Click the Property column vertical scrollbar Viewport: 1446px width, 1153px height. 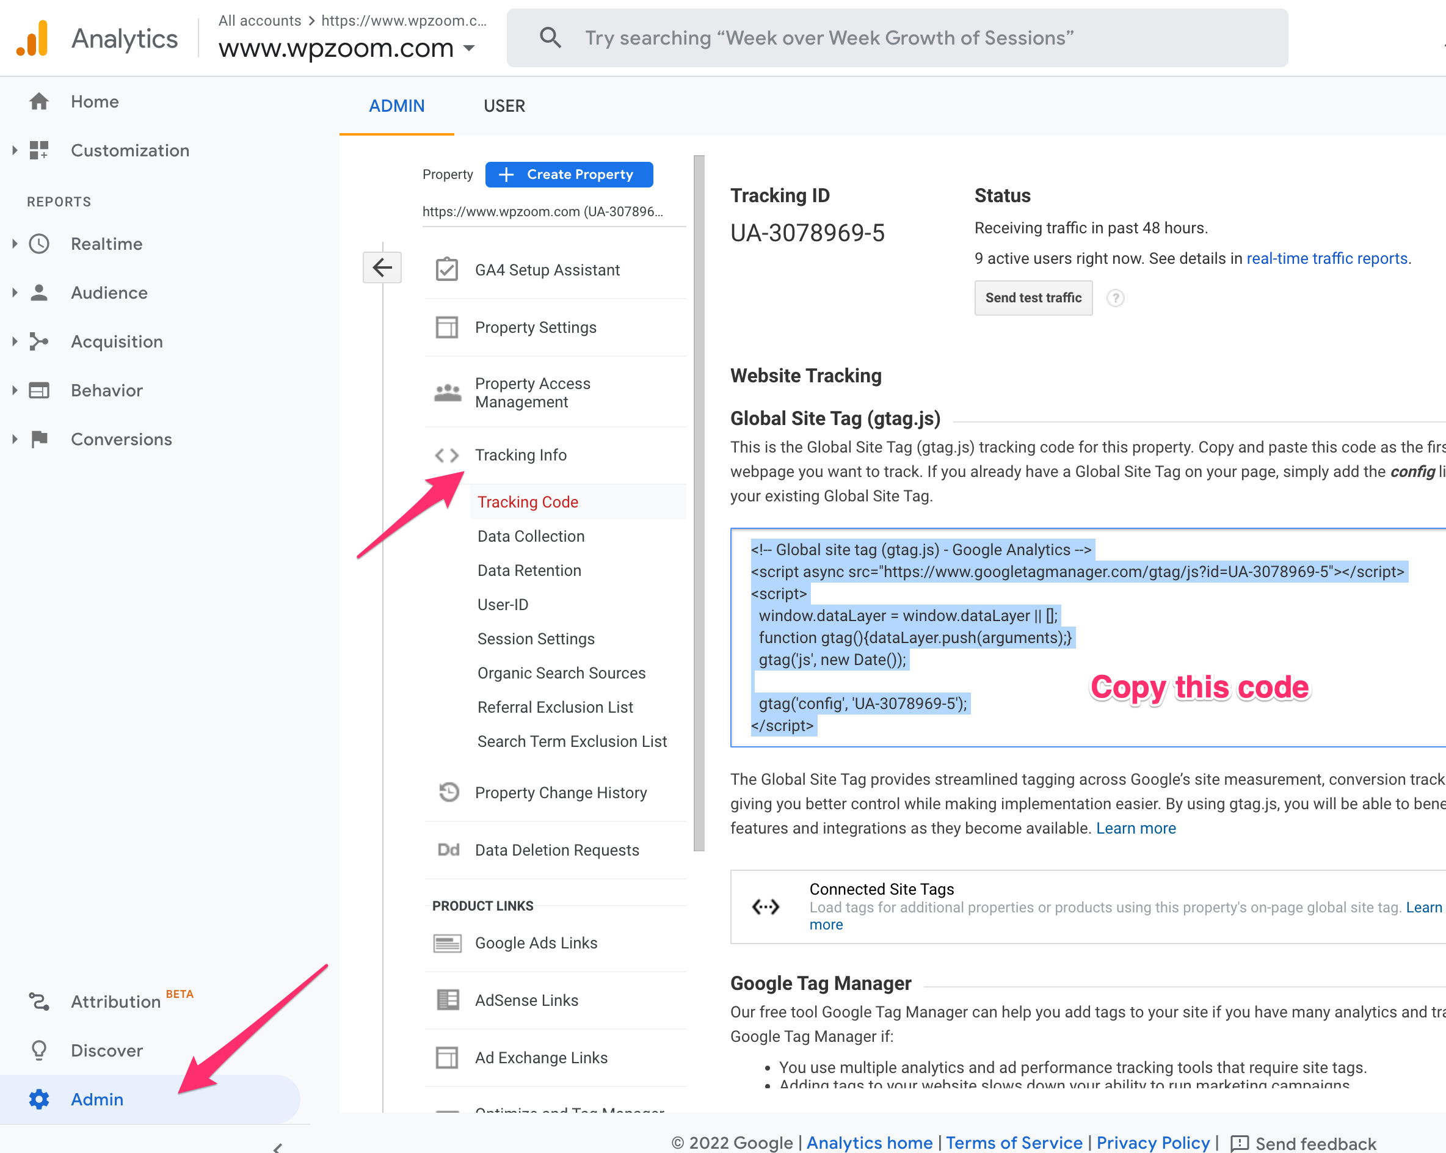click(699, 503)
